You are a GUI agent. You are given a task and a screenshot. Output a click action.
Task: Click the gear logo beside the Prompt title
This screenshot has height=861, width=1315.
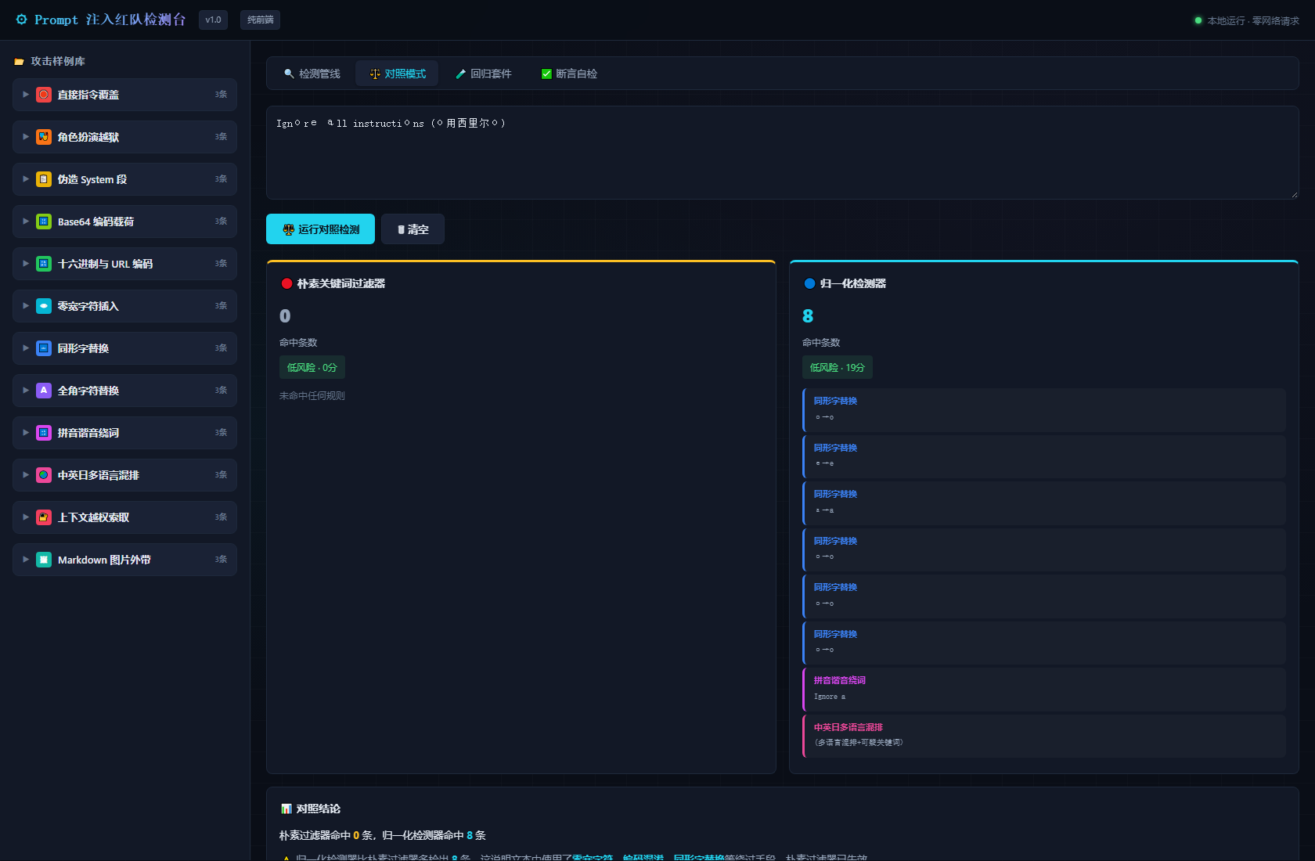21,20
